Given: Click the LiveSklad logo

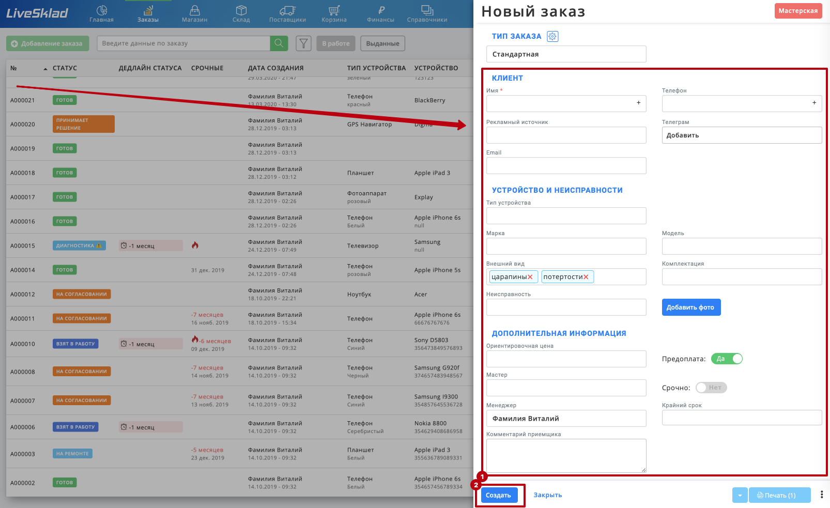Looking at the screenshot, I should point(37,13).
